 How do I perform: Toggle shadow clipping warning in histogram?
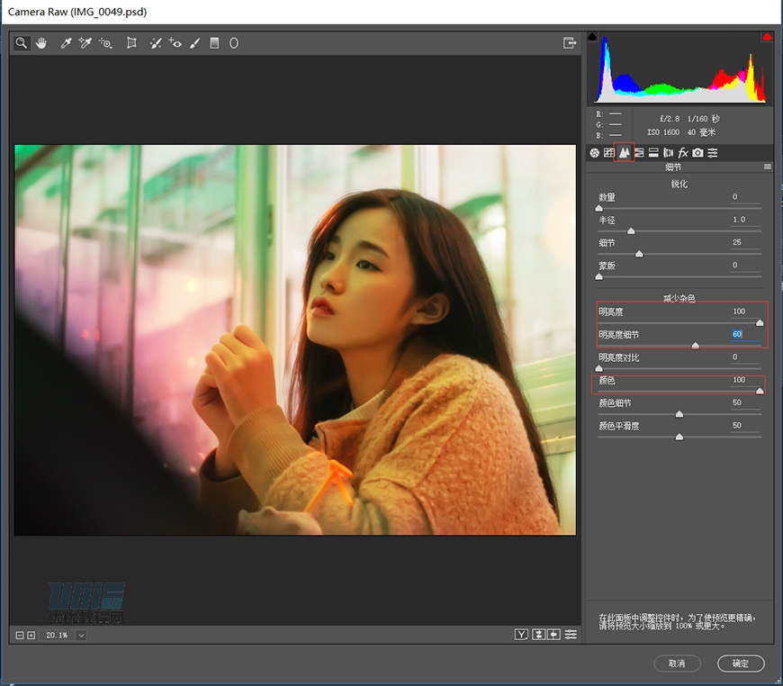[x=593, y=37]
